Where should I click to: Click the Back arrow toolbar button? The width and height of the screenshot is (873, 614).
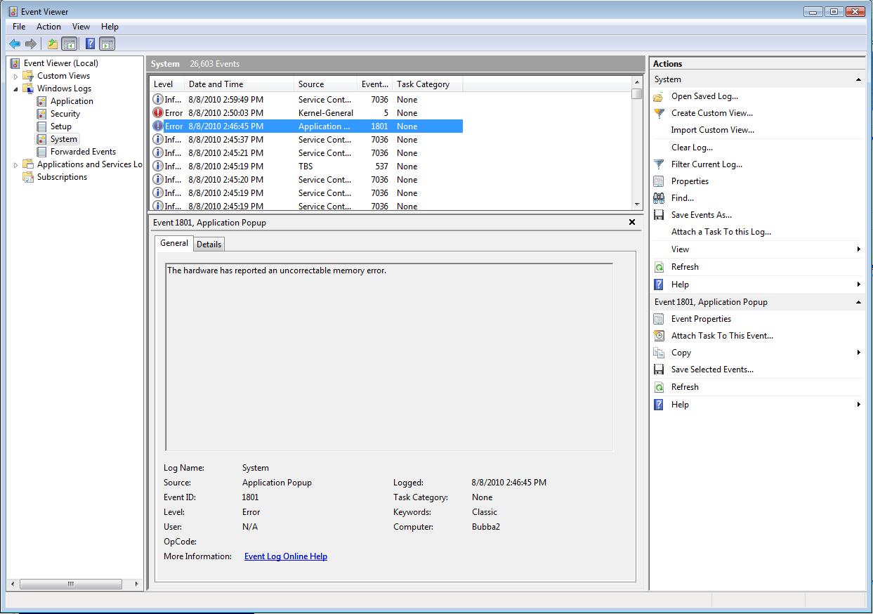15,44
